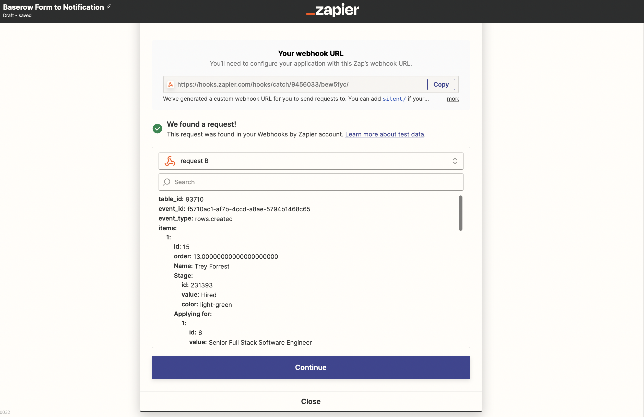Click the webhook icon beside the URL

point(171,85)
